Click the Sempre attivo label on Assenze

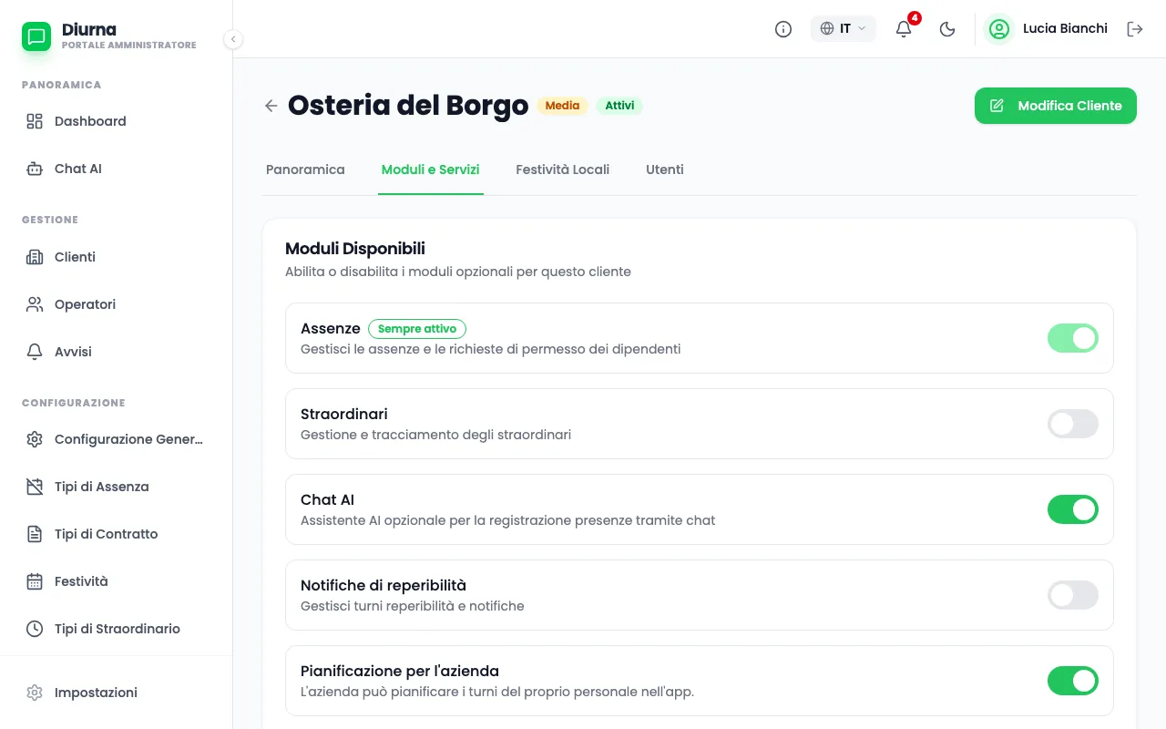click(417, 329)
